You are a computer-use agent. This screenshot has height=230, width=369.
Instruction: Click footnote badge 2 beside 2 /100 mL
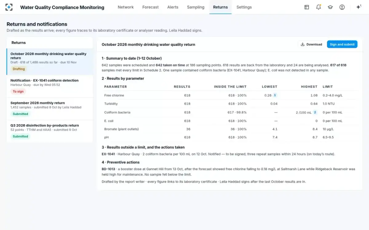(x=315, y=113)
